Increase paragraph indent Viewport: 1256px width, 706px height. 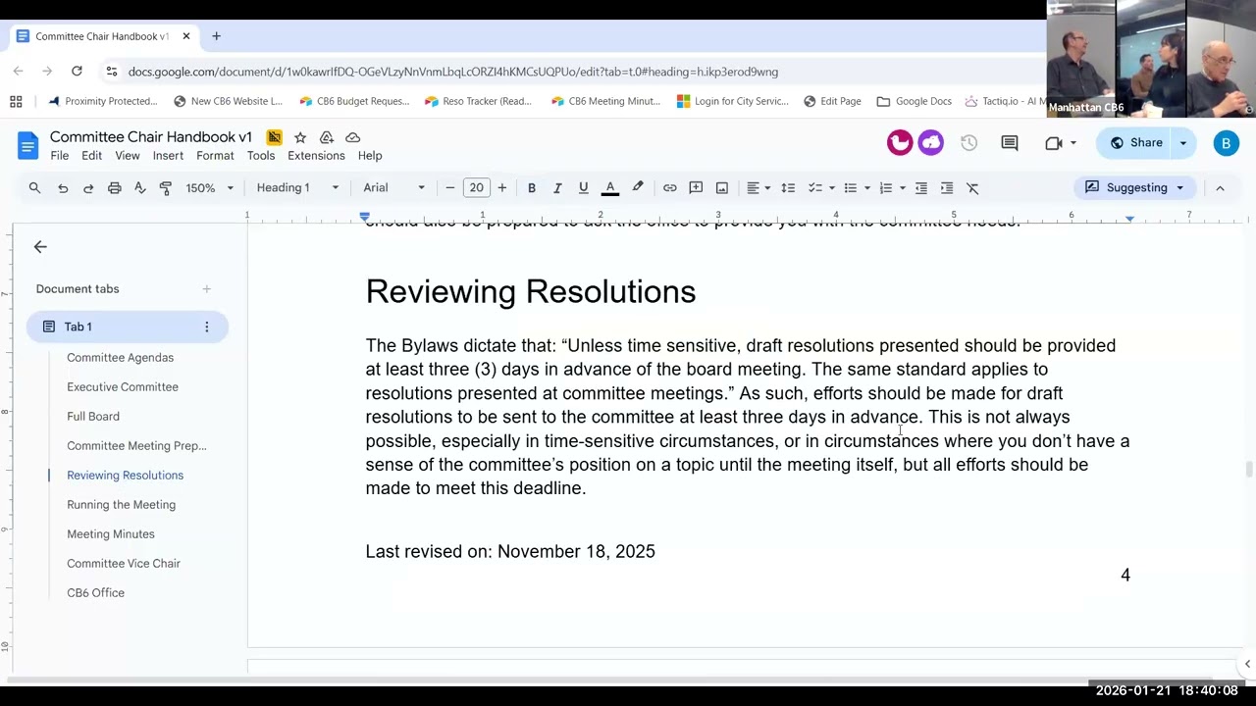pyautogui.click(x=946, y=187)
